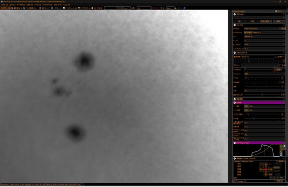Viewport: 288px width, 187px height.
Task: Click the green circle icon beside the histogram
Action: point(281,146)
